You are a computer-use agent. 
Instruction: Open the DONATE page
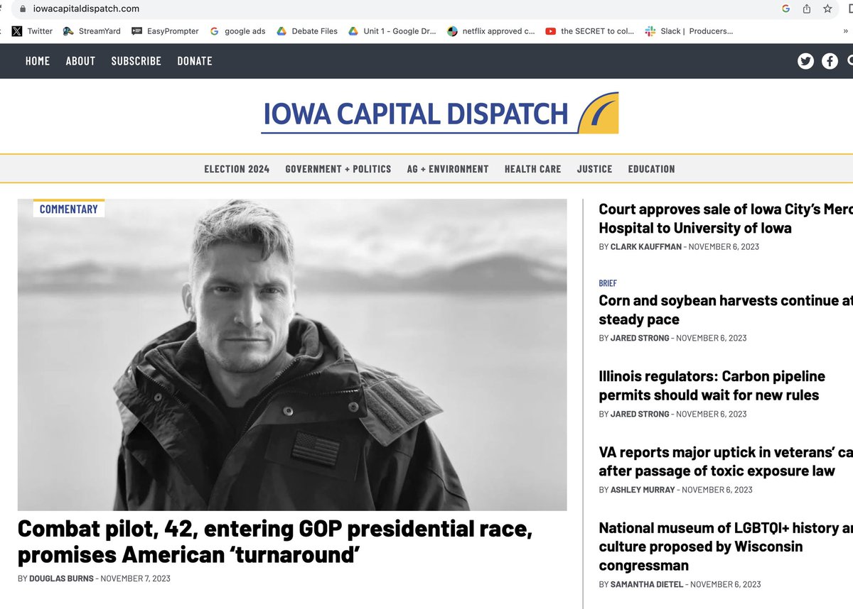195,61
